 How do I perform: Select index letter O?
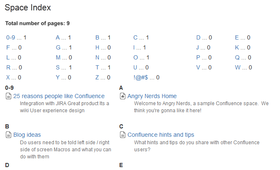click(136, 57)
